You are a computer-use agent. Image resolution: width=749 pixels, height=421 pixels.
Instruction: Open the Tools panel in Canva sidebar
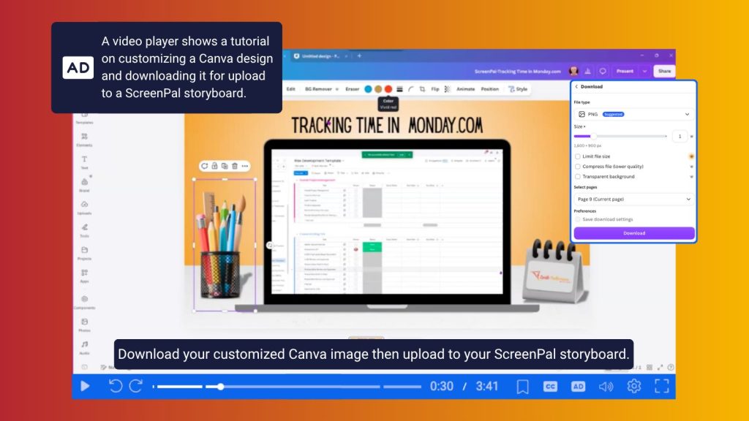84,230
